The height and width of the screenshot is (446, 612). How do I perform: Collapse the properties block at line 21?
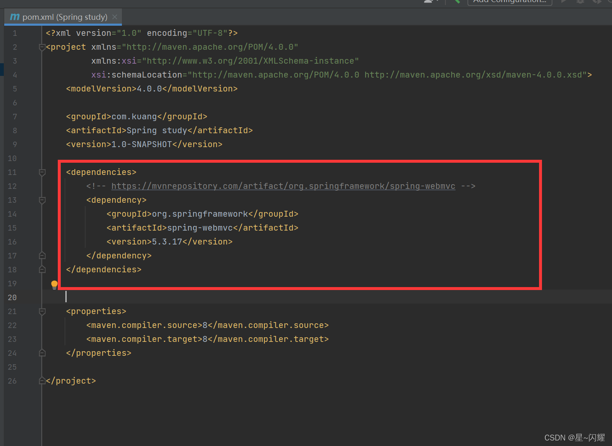42,312
